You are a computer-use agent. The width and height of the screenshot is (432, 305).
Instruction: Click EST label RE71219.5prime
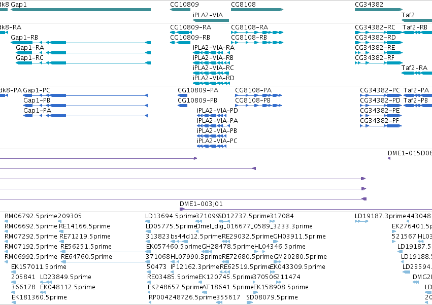pyautogui.click(x=85, y=236)
